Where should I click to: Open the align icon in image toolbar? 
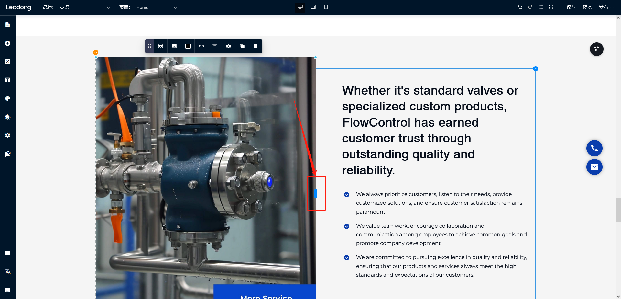215,46
